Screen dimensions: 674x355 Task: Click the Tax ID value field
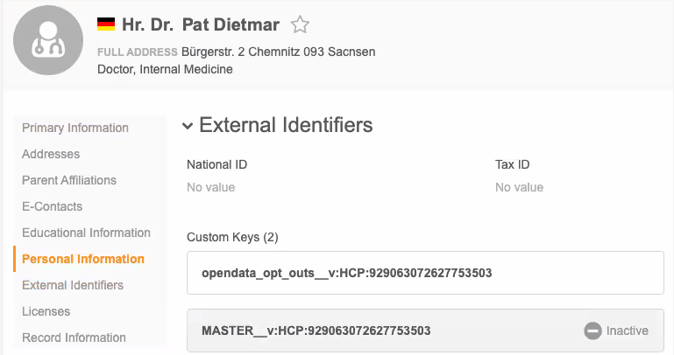(519, 187)
